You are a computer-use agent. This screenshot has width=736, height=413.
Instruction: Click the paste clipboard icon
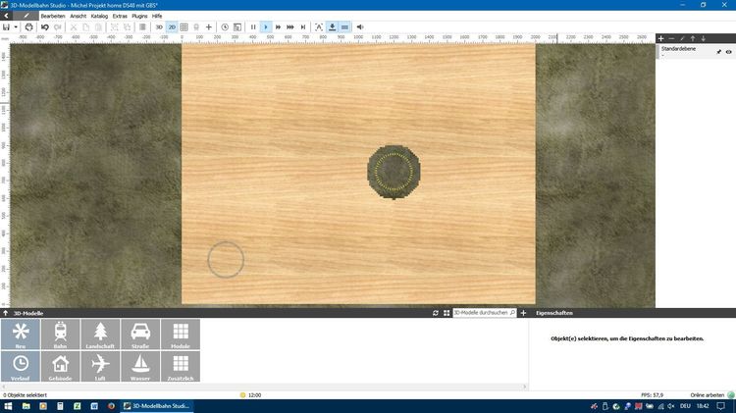pos(98,27)
